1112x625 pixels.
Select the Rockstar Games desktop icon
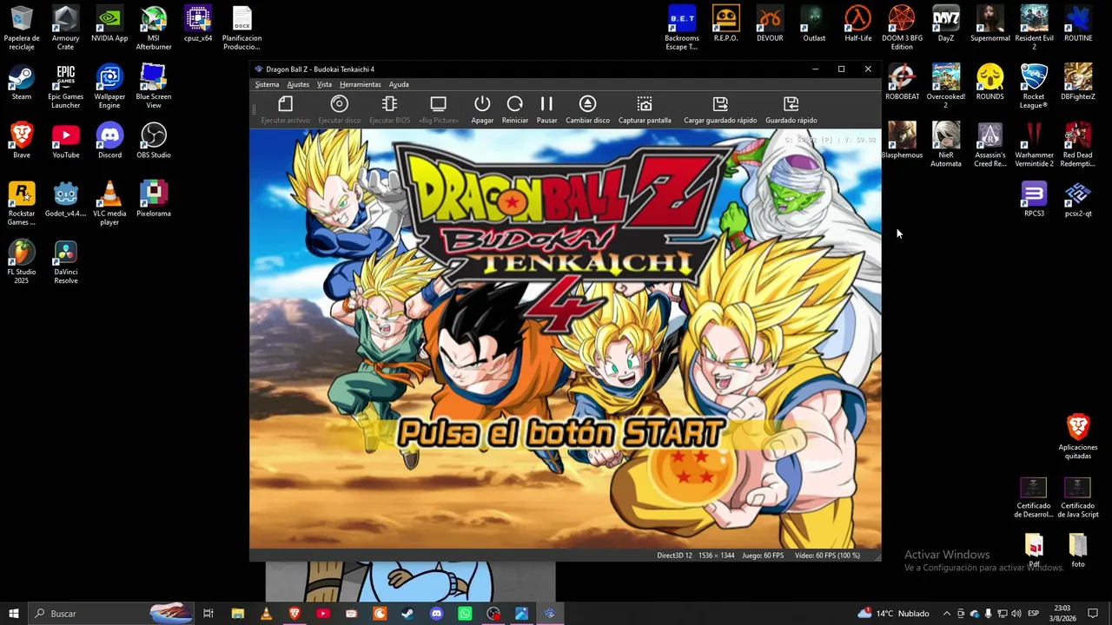[22, 203]
